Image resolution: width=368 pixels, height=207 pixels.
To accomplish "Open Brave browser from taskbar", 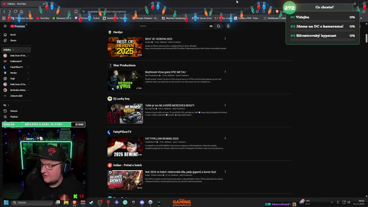I will pyautogui.click(x=75, y=202).
